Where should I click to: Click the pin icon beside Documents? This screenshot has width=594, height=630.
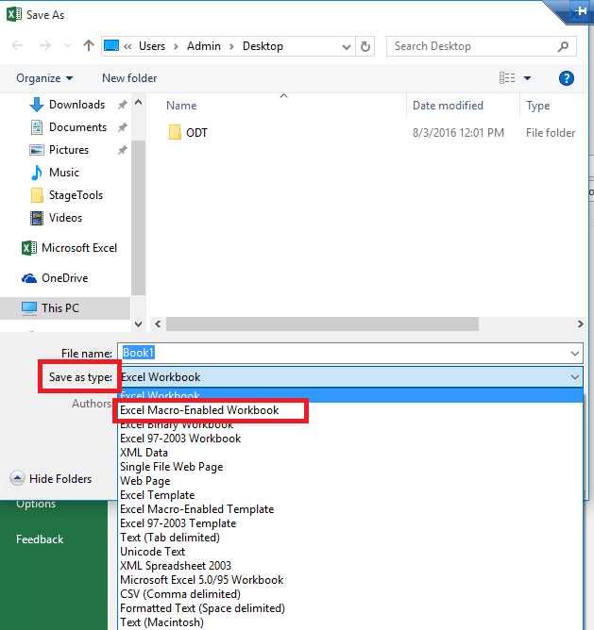pos(123,127)
